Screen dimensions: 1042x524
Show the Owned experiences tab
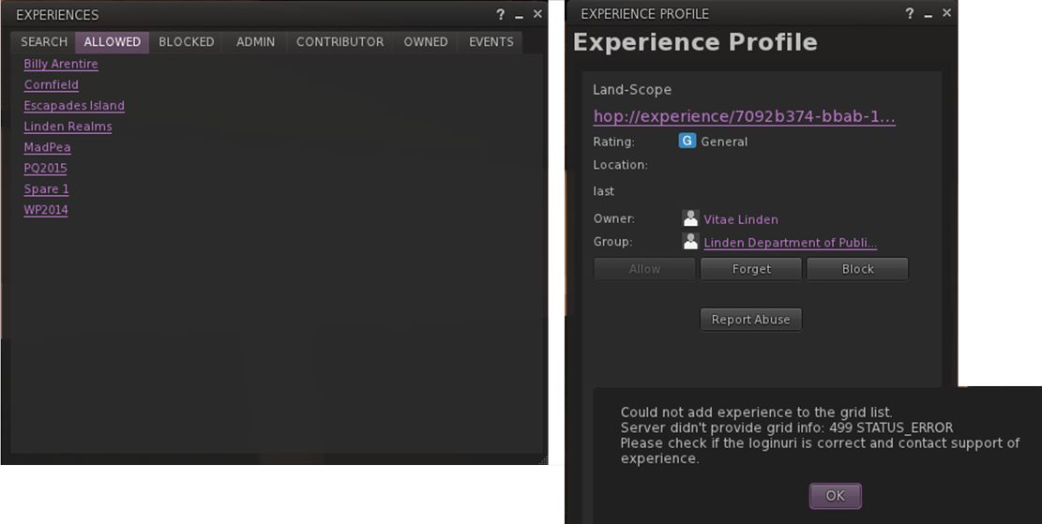pos(426,42)
